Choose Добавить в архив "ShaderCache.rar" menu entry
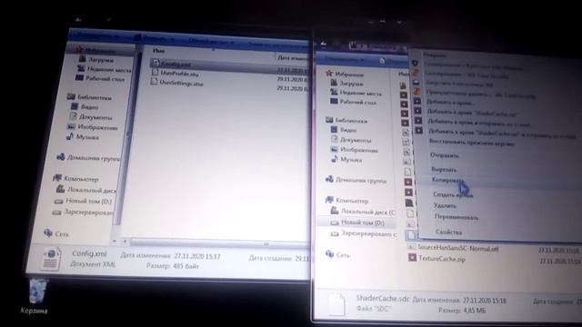 (473, 112)
